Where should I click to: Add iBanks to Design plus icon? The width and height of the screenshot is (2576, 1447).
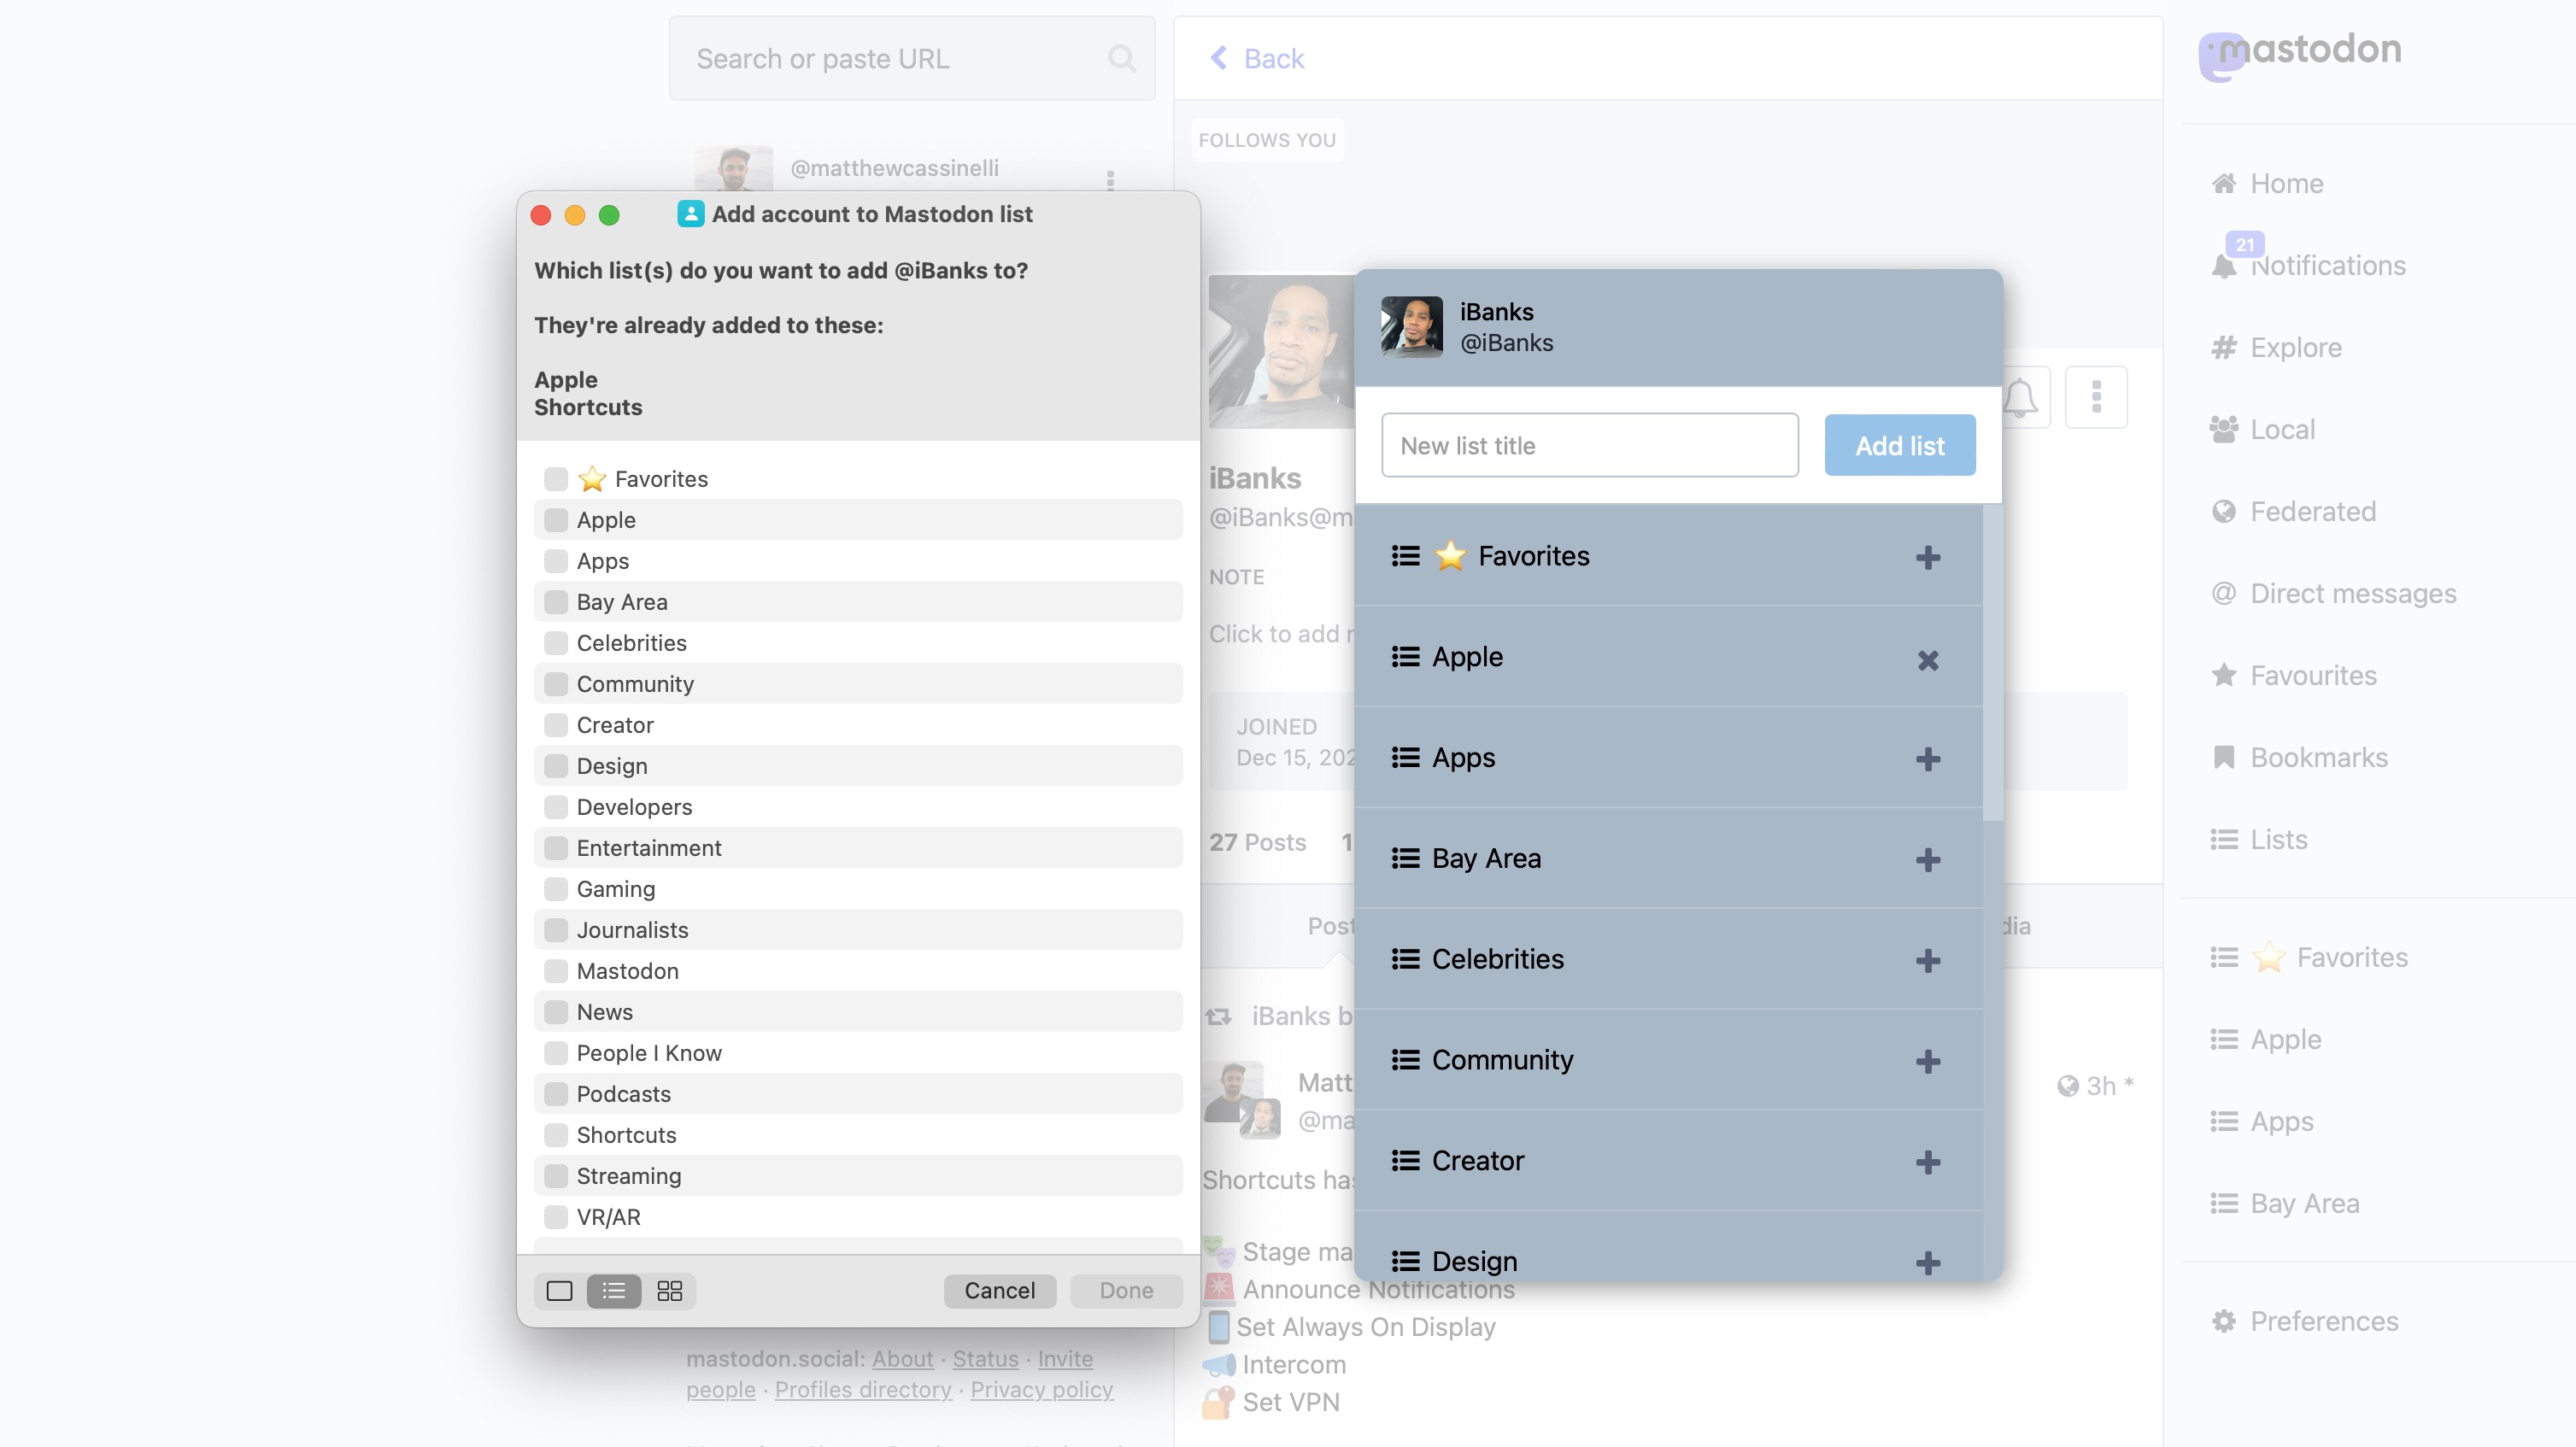click(1928, 1263)
